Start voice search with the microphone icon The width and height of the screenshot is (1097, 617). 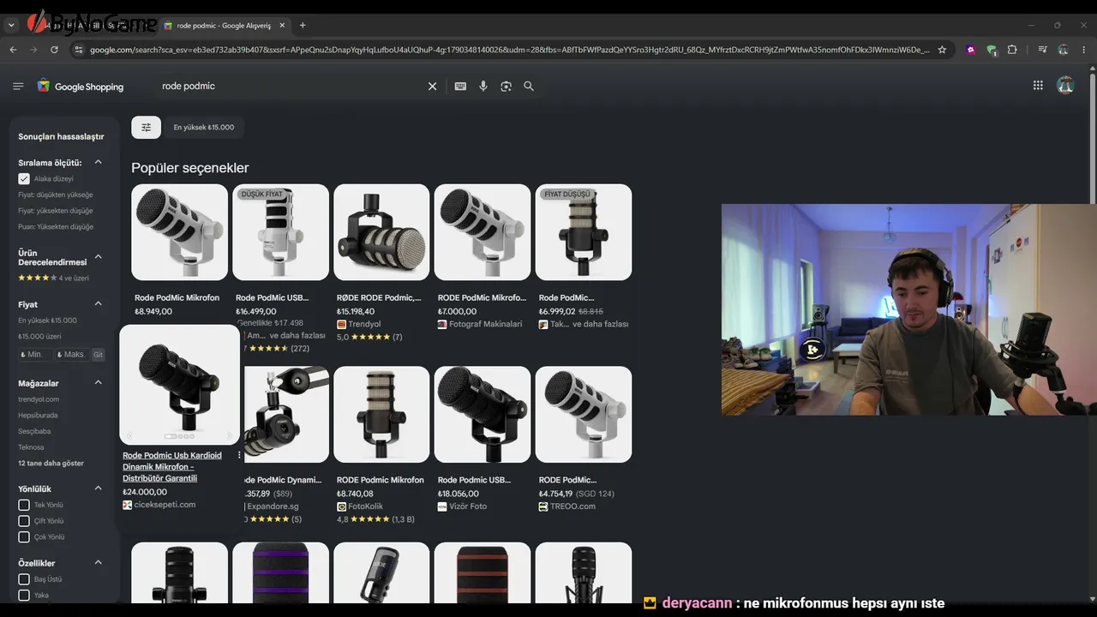click(483, 87)
